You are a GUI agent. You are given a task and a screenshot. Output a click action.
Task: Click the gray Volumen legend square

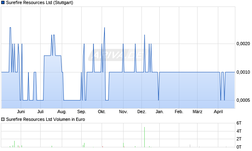[x=3, y=119]
